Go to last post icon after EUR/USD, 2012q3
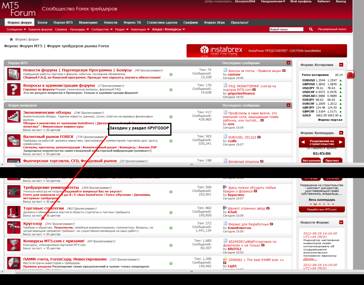Image resolution: width=364 pixels, height=285 pixels. pyautogui.click(x=259, y=137)
